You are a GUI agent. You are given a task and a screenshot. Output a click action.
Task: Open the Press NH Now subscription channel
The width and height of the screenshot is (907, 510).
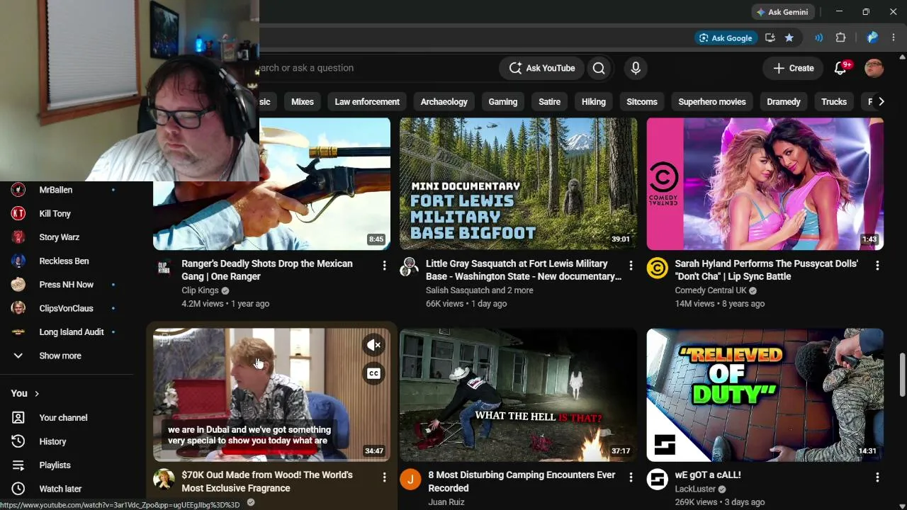click(67, 285)
